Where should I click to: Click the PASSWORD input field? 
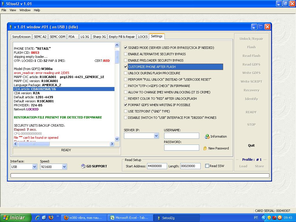[182, 148]
